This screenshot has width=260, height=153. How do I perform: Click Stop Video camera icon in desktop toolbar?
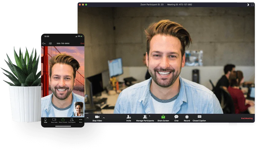click(97, 117)
